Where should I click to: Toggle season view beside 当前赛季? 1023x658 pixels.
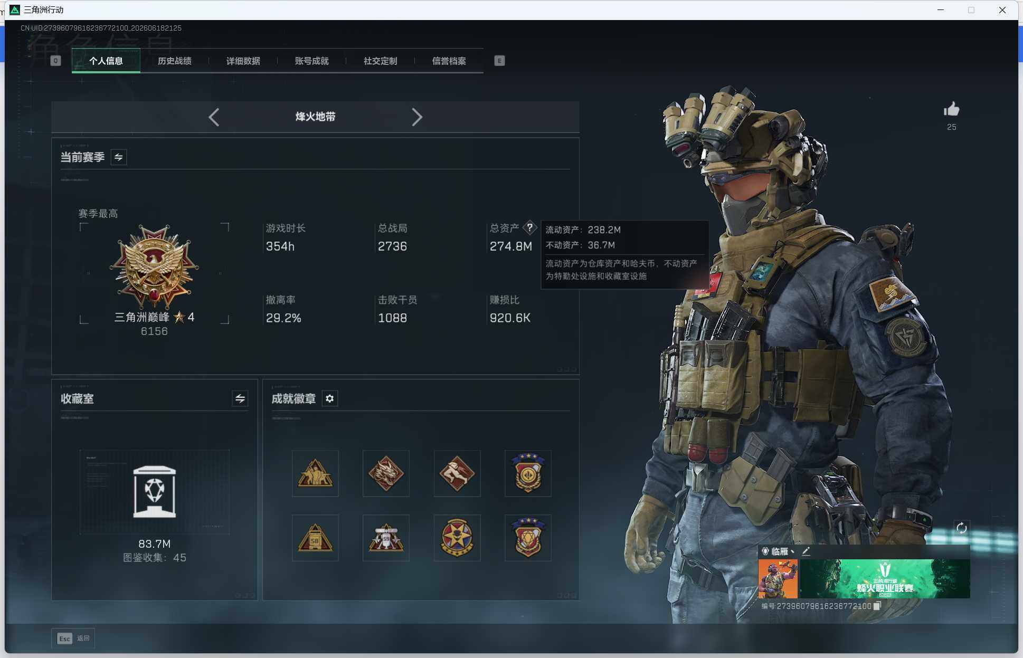pos(119,157)
